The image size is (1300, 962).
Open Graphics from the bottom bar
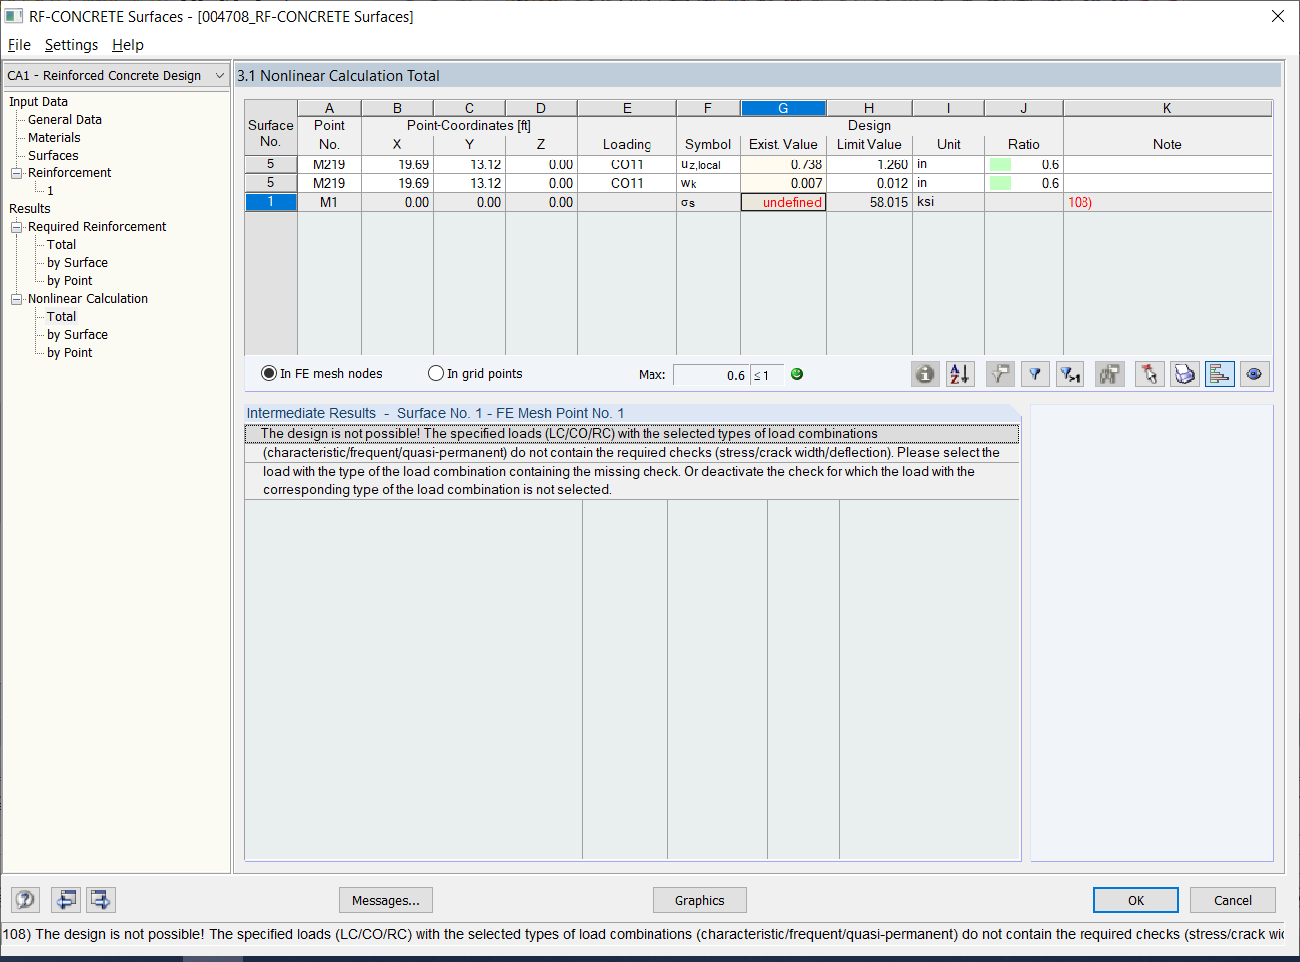pyautogui.click(x=699, y=899)
